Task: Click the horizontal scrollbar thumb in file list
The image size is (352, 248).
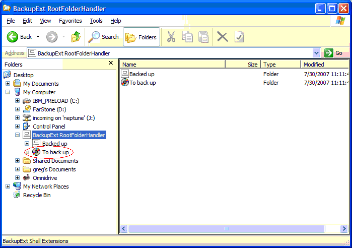Action: coord(226,228)
